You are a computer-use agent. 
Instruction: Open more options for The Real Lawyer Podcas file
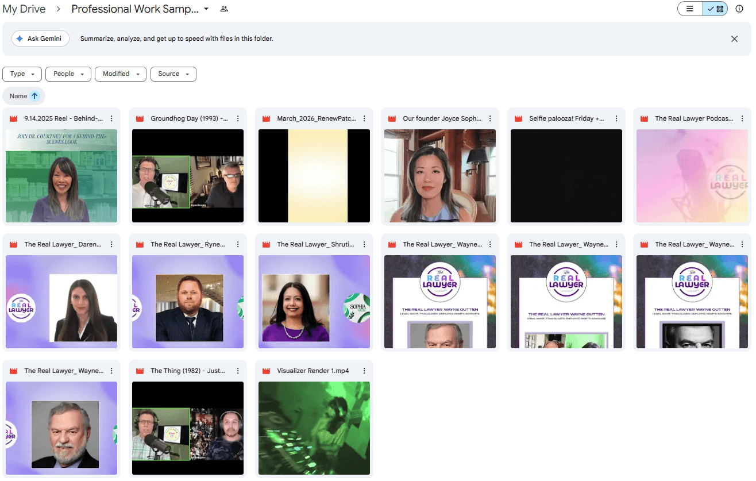[742, 118]
